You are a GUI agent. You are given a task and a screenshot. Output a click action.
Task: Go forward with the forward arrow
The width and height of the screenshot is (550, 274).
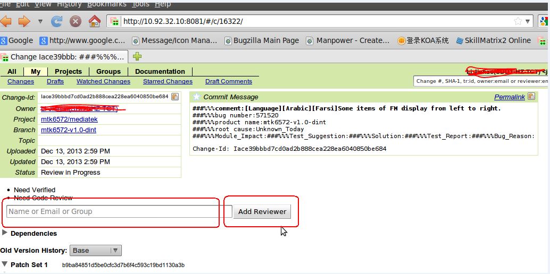pyautogui.click(x=24, y=22)
